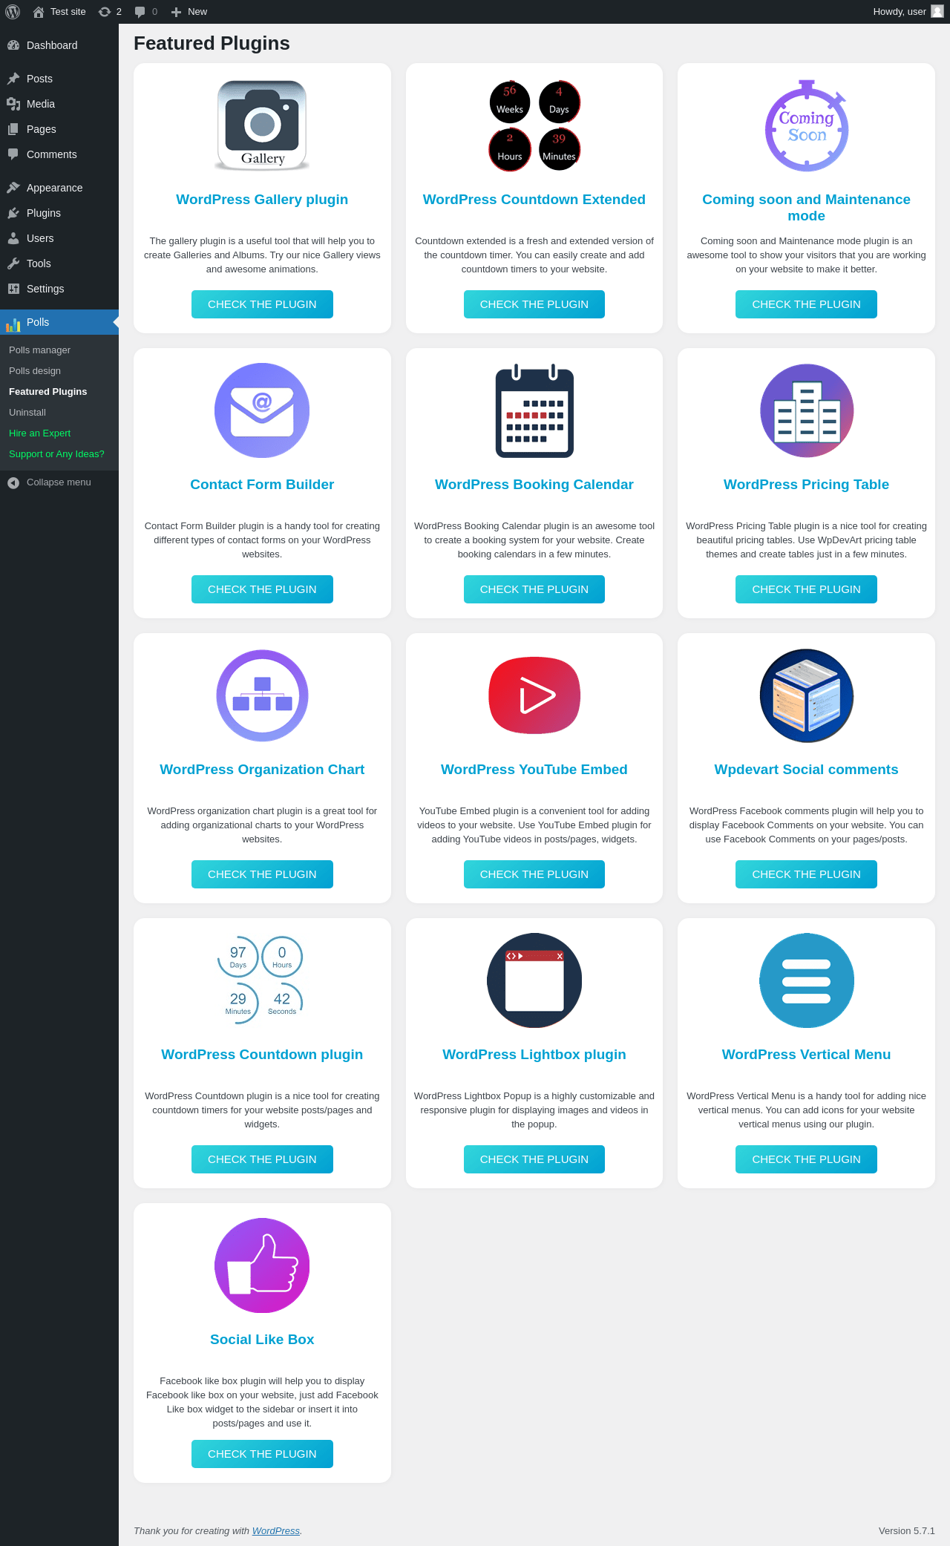Viewport: 950px width, 1546px height.
Task: Click the Pricing Table buildings icon
Action: (x=807, y=410)
